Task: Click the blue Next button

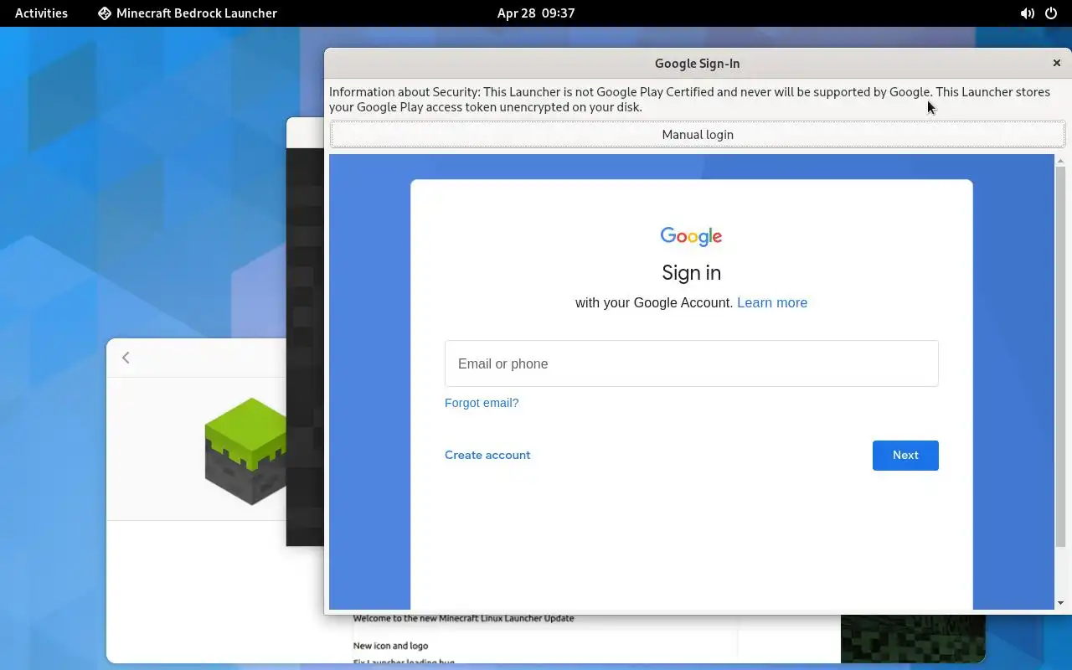Action: pyautogui.click(x=905, y=455)
